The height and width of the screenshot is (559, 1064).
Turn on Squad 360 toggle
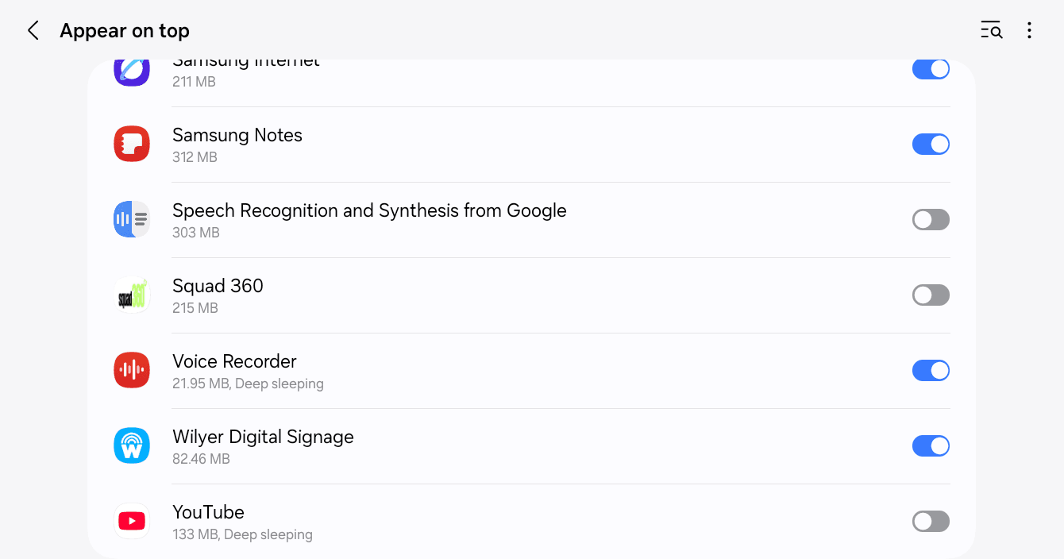click(x=931, y=295)
